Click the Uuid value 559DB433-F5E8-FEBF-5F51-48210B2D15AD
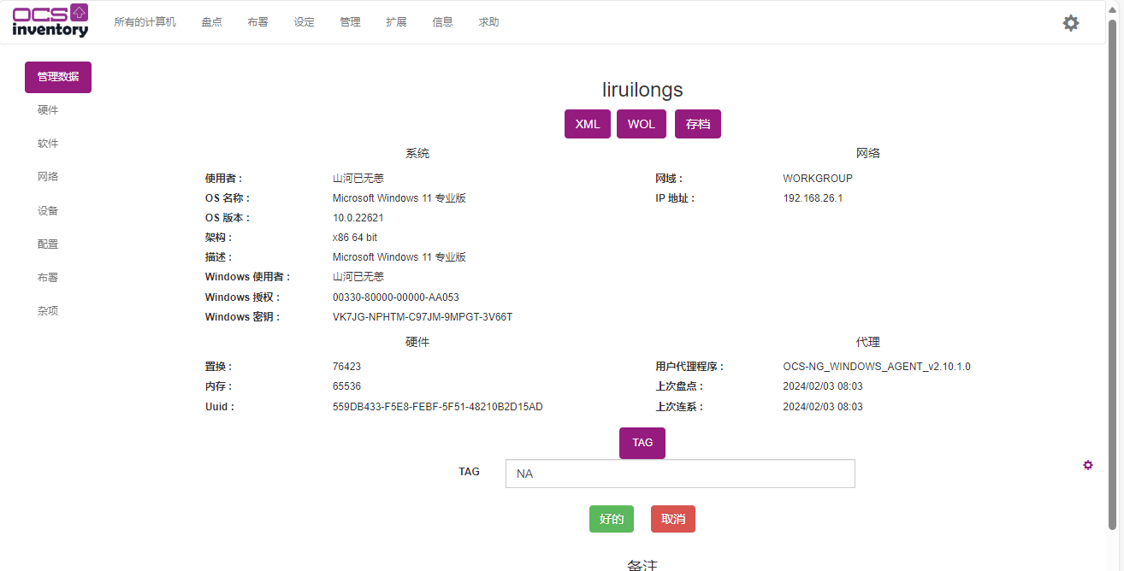This screenshot has width=1124, height=571. click(438, 407)
